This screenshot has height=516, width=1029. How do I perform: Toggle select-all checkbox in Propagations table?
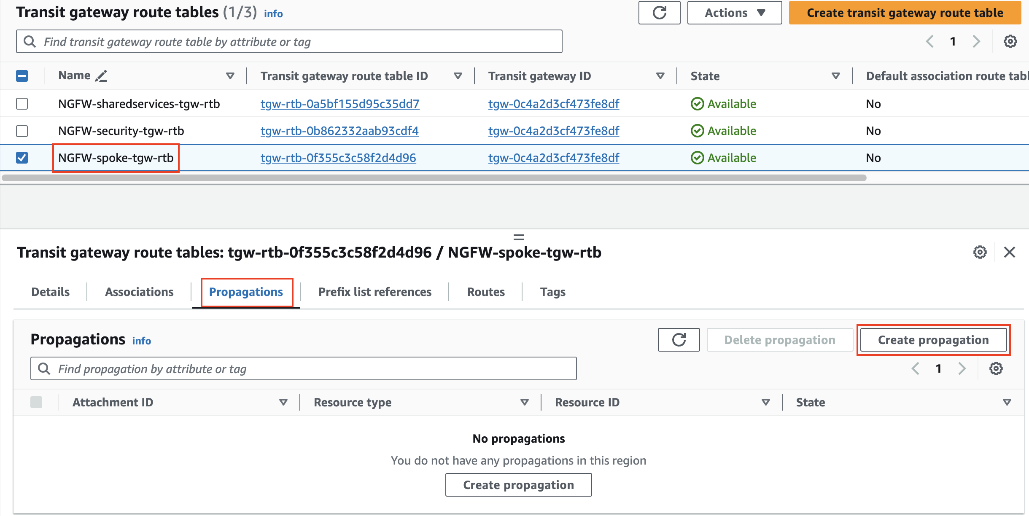coord(36,402)
